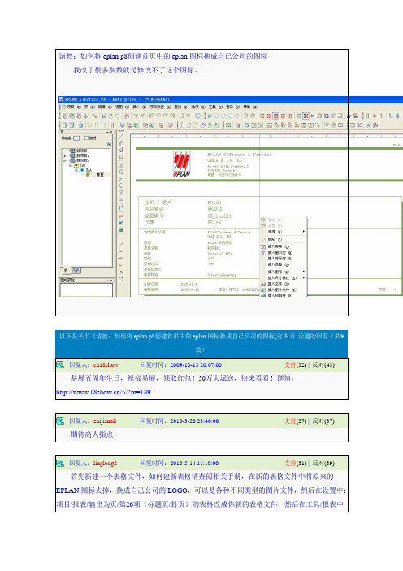403x571 pixels.
Task: Select the 1 首页 page in the tree
Action: tap(97, 174)
